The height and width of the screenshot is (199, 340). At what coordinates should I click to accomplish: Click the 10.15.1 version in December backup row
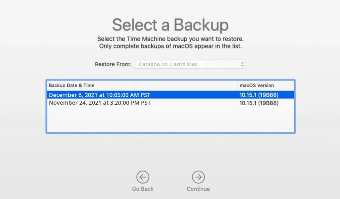[259, 95]
